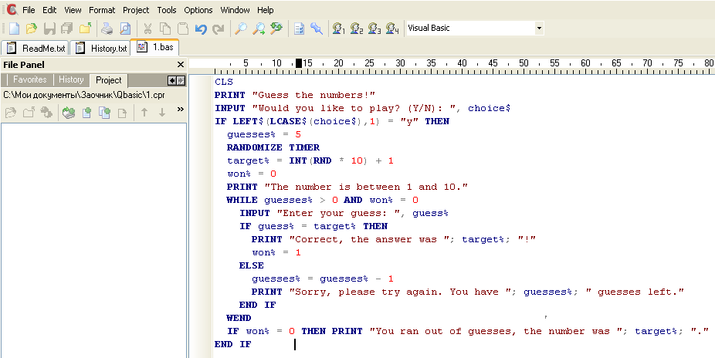The width and height of the screenshot is (715, 358).
Task: Open the View menu
Action: point(73,10)
